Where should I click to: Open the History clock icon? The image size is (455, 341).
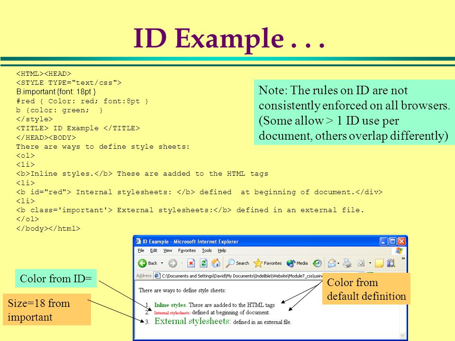coord(317,263)
